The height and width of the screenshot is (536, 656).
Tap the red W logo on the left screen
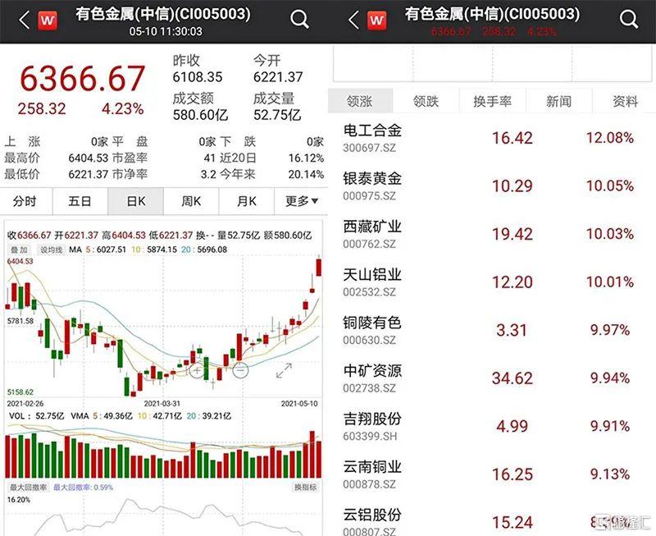coord(48,20)
